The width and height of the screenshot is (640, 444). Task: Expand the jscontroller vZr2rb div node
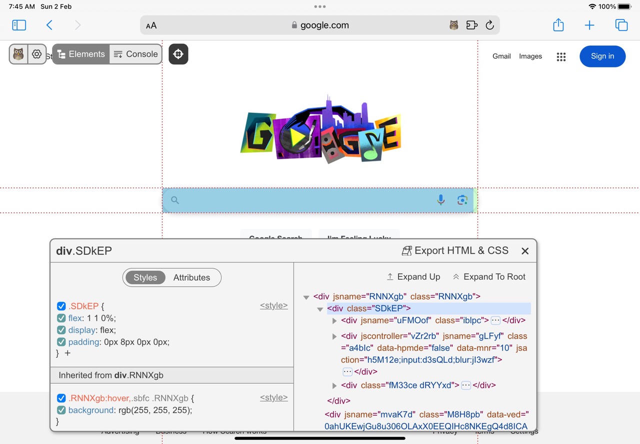point(334,337)
